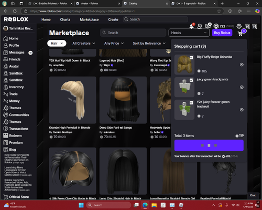Viewport: 262px width, 210px height.
Task: Open the Chat button
Action: (253, 195)
